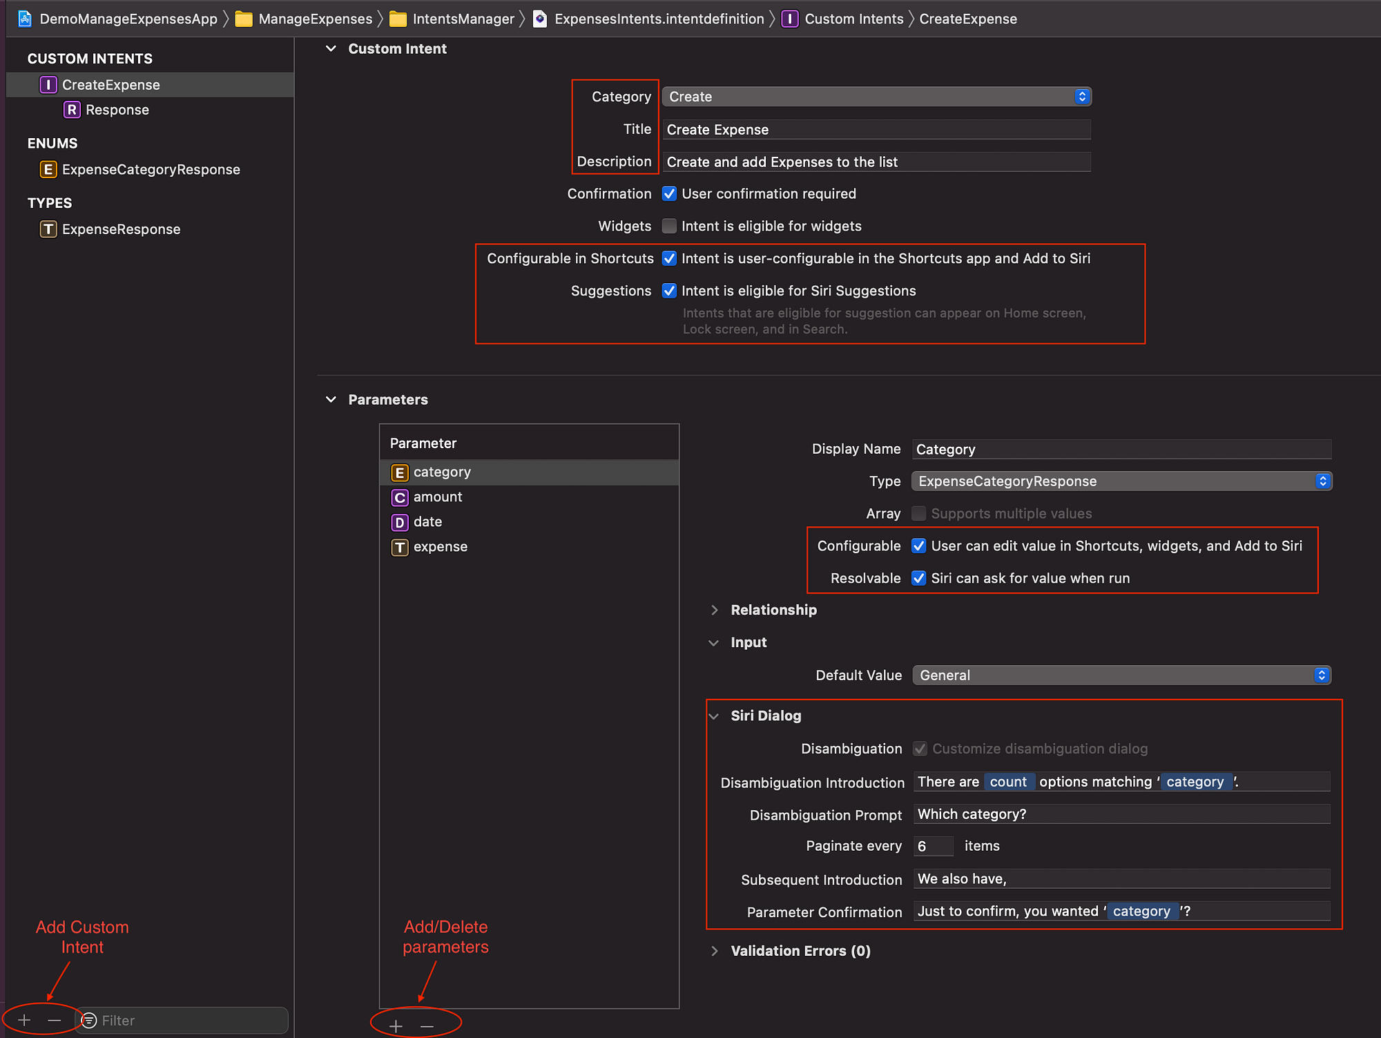1381x1038 pixels.
Task: Click ExpensesIntents.intentdefinition in breadcrumb
Action: (659, 19)
